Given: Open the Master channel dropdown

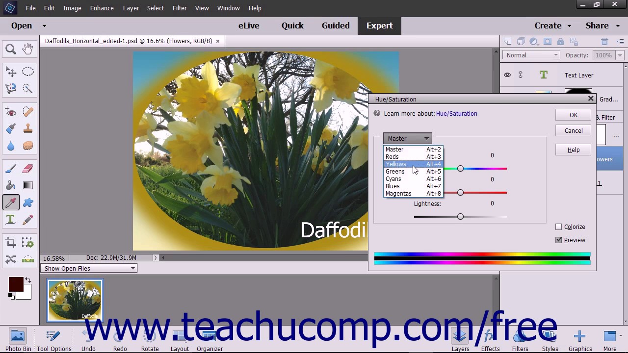Looking at the screenshot, I should 407,138.
